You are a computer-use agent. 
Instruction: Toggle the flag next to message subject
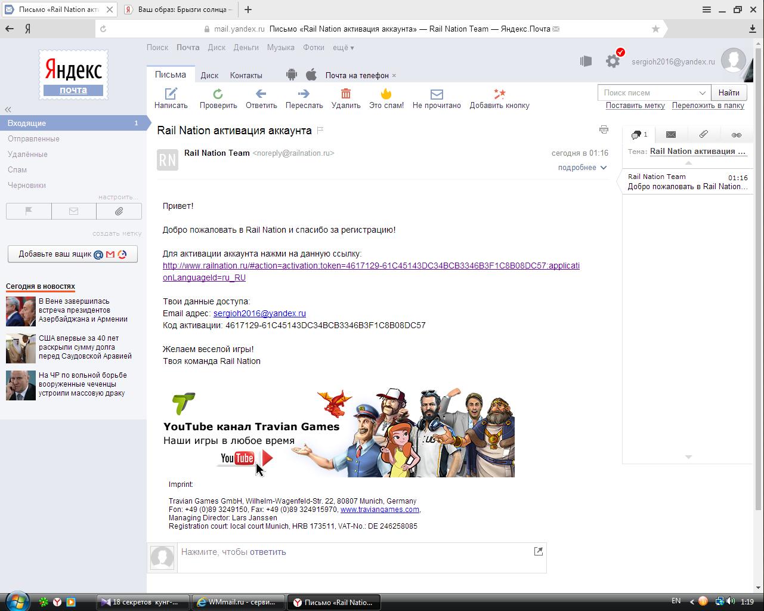320,130
